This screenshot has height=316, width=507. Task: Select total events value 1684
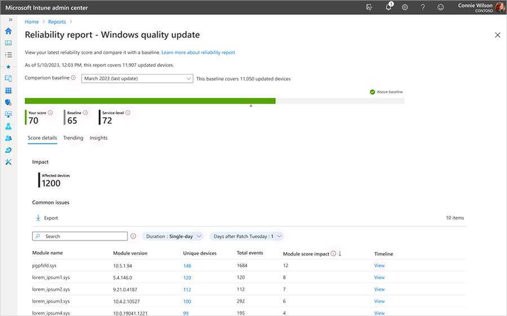pos(242,265)
